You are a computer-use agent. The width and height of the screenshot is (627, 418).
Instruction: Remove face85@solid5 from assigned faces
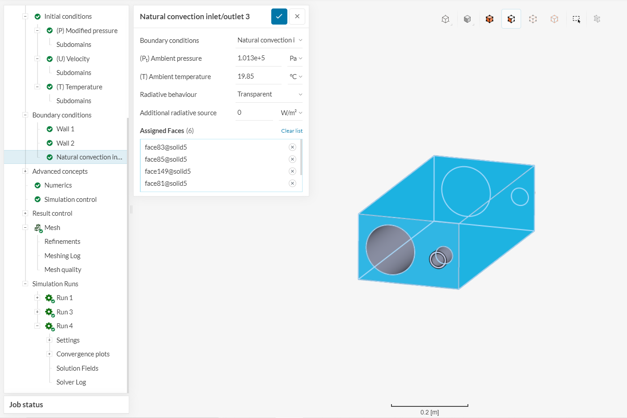tap(292, 159)
